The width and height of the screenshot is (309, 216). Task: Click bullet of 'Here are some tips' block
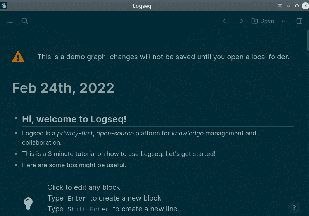tap(16, 165)
